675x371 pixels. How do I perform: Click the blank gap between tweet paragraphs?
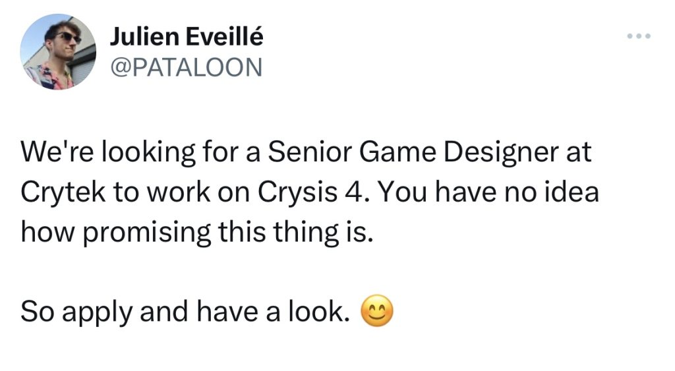click(301, 272)
